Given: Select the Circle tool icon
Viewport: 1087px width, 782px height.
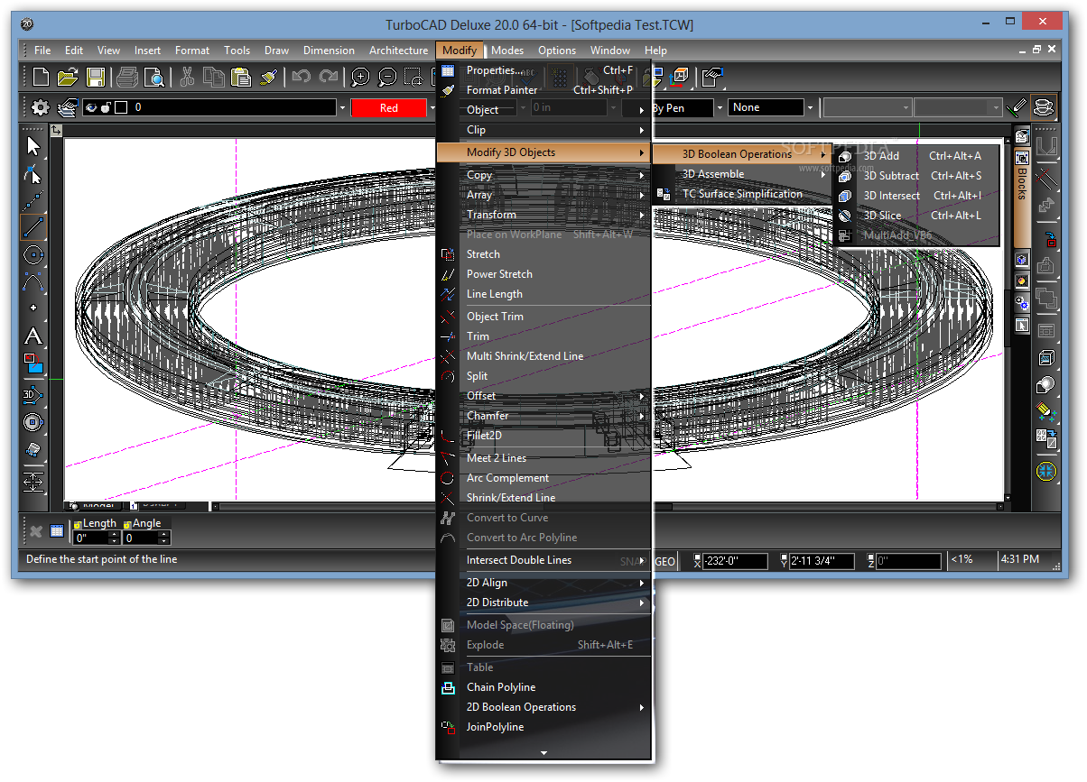Looking at the screenshot, I should 33,254.
